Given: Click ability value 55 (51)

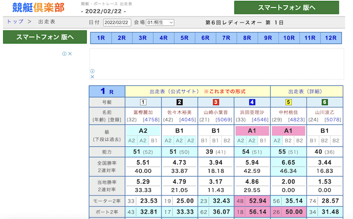Looking at the screenshot, I should click(x=288, y=152).
